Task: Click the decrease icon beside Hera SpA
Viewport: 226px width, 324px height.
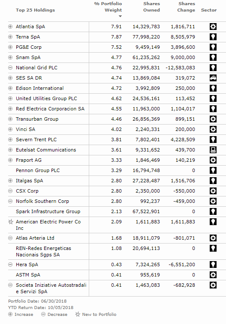Action: 10,265
